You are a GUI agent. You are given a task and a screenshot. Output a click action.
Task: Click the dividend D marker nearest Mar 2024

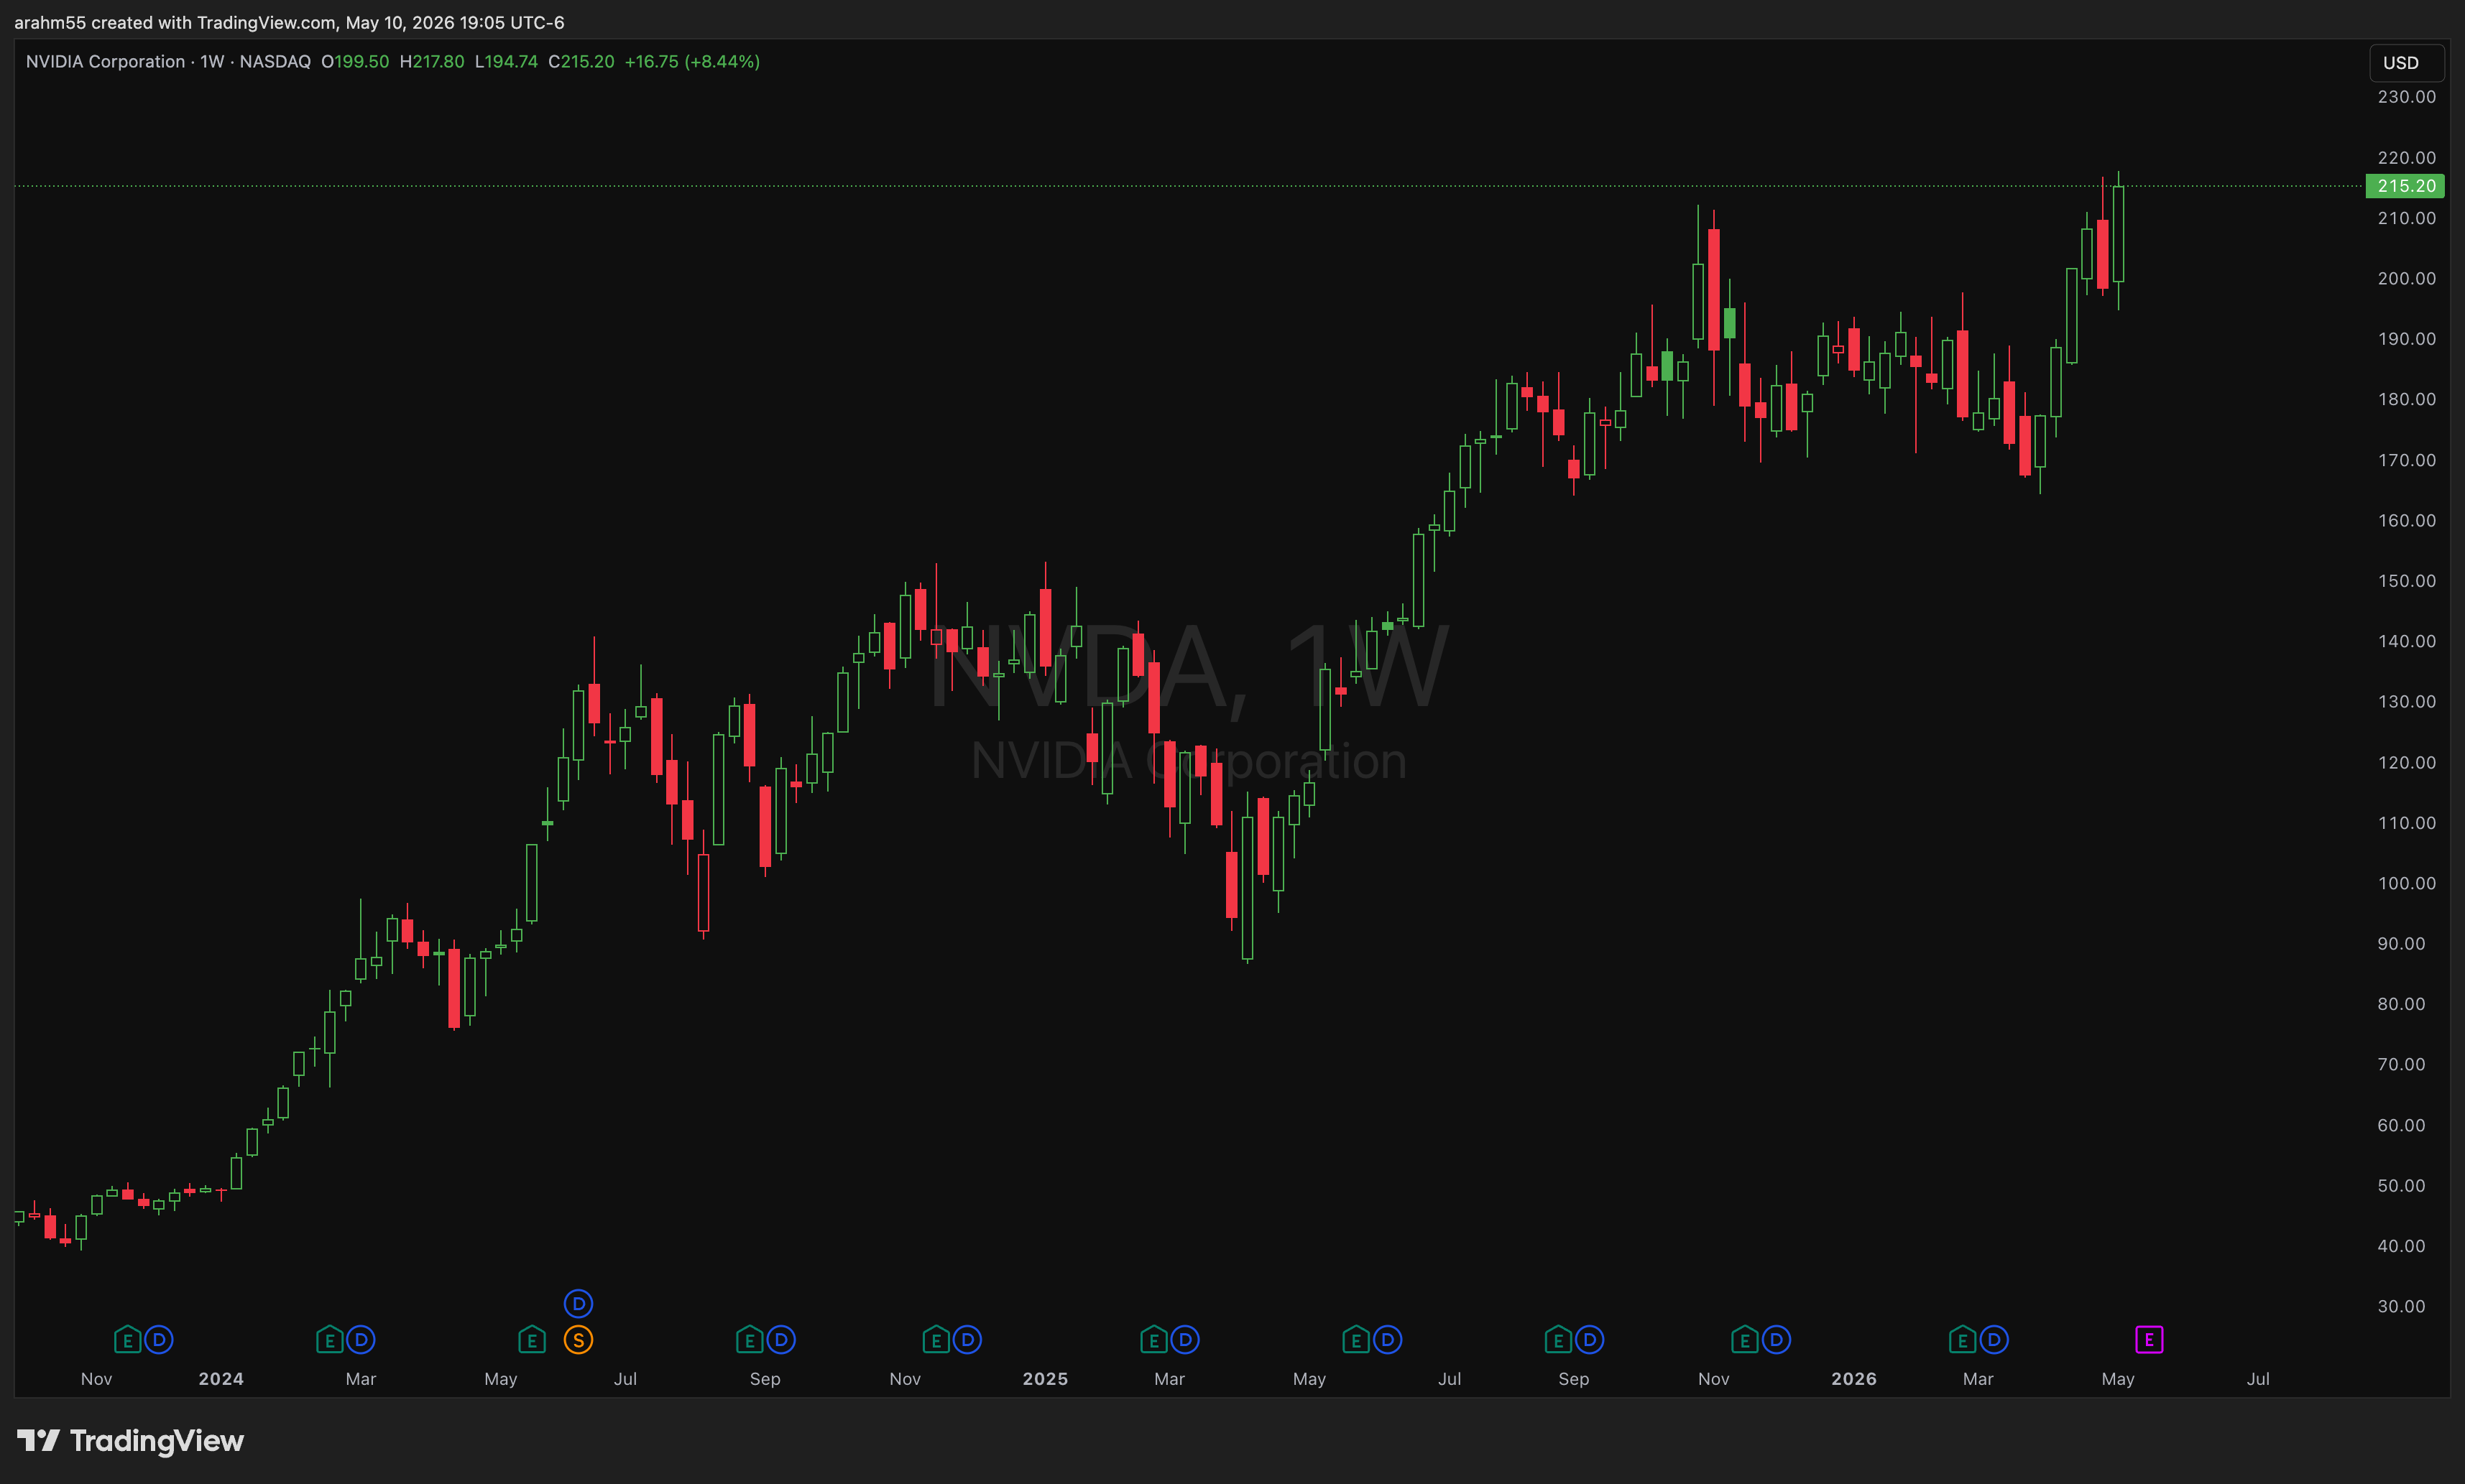[361, 1339]
